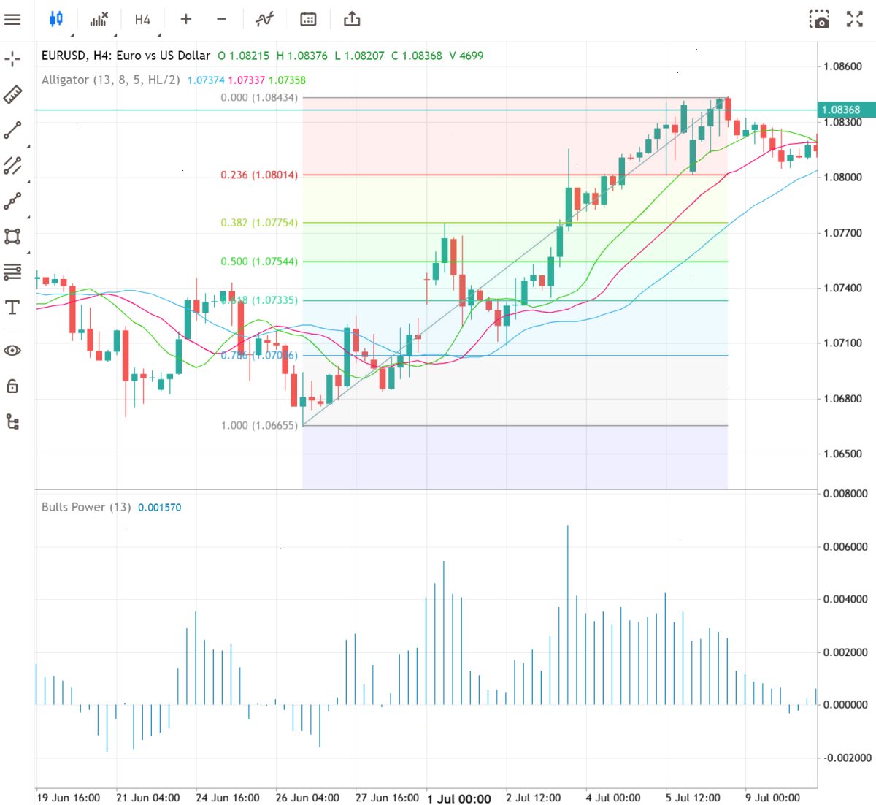Click the 1.08368 current price marker
The image size is (876, 805).
pyautogui.click(x=841, y=110)
